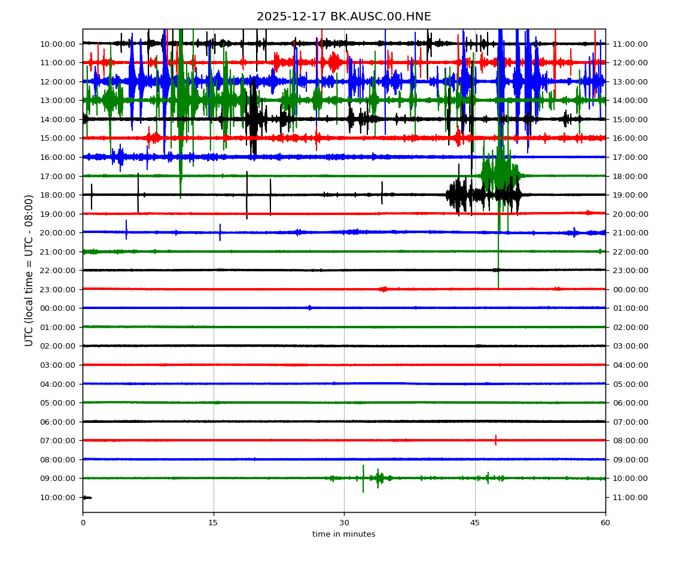
Task: Click the 60 tick on the minutes axis
Action: pyautogui.click(x=605, y=523)
